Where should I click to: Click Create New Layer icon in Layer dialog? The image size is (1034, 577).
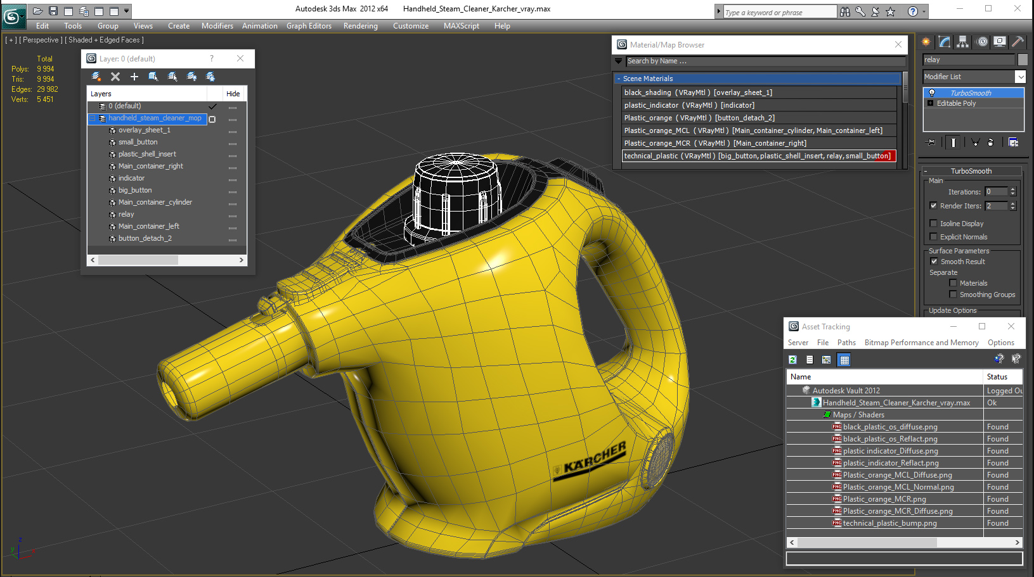click(x=96, y=77)
